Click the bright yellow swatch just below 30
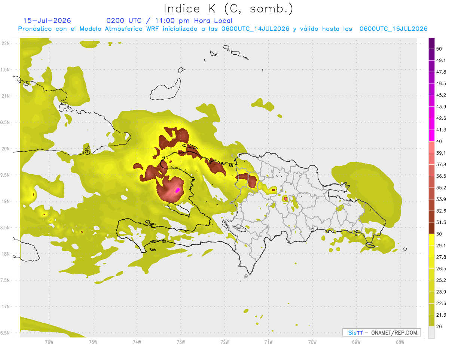The image size is (449, 347). 431,240
